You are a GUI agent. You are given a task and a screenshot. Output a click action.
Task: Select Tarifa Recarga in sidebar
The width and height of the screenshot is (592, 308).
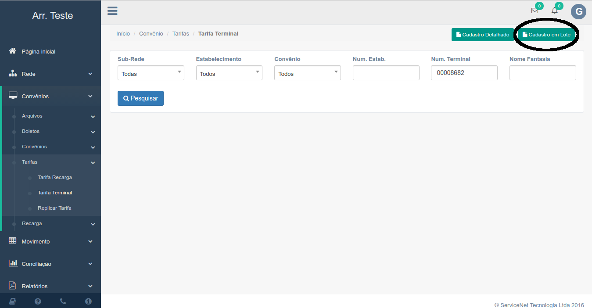[x=55, y=177]
